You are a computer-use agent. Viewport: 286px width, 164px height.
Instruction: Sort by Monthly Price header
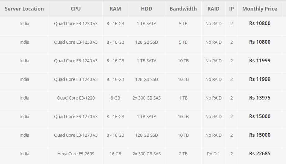click(x=260, y=9)
